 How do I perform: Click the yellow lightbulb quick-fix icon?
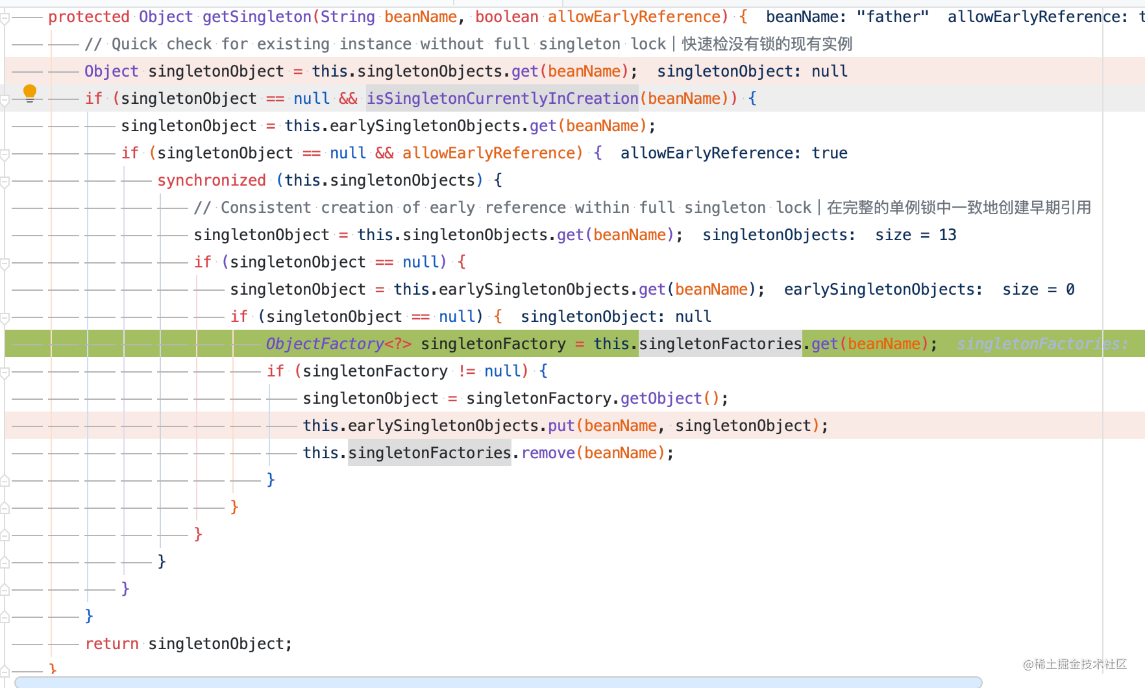(30, 93)
